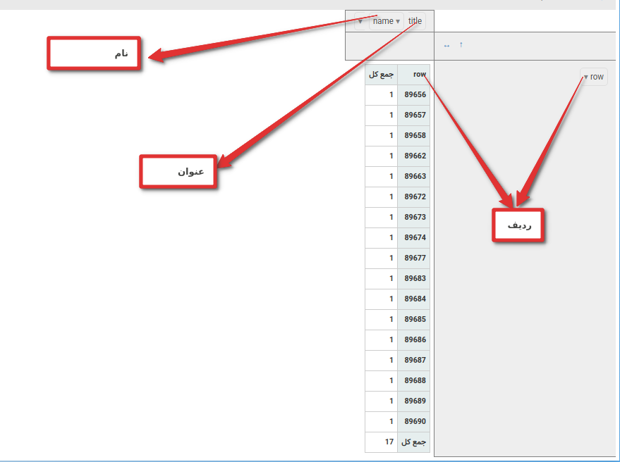The image size is (620, 462).
Task: Click the count cell in row 89688
Action: (x=381, y=381)
